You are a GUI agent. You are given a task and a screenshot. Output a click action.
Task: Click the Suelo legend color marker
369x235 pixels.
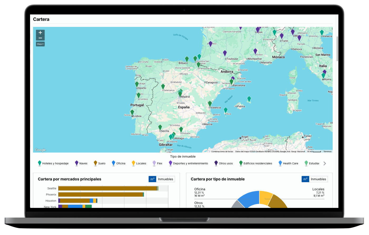tap(95, 163)
